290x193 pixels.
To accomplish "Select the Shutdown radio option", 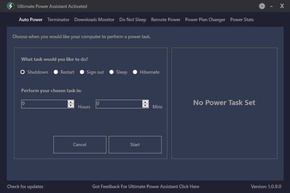I will point(23,72).
